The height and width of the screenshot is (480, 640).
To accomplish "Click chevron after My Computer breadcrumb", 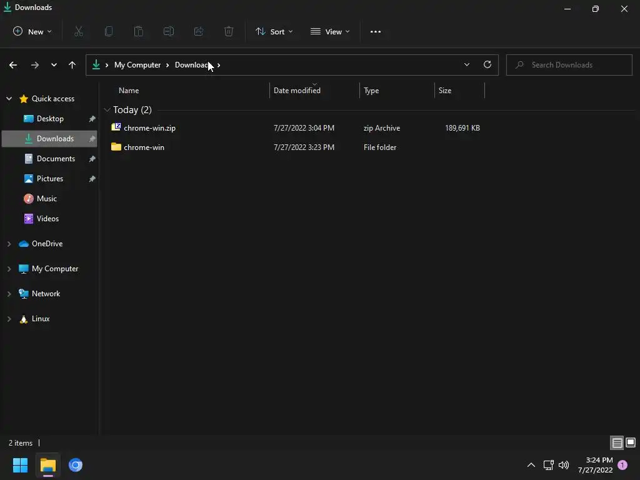I will [167, 65].
